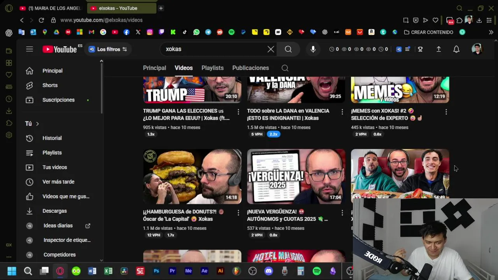Open options for NUEVA VERGÜENZA video
498x280 pixels.
tap(342, 213)
